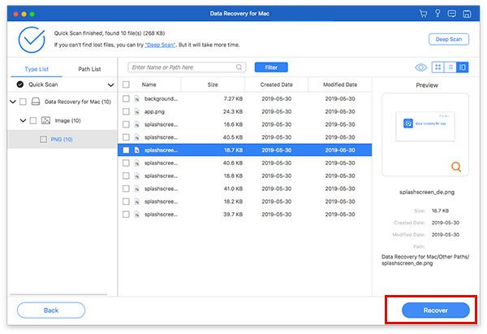Check the 18.8 KB splashscreen checkbox

point(126,176)
